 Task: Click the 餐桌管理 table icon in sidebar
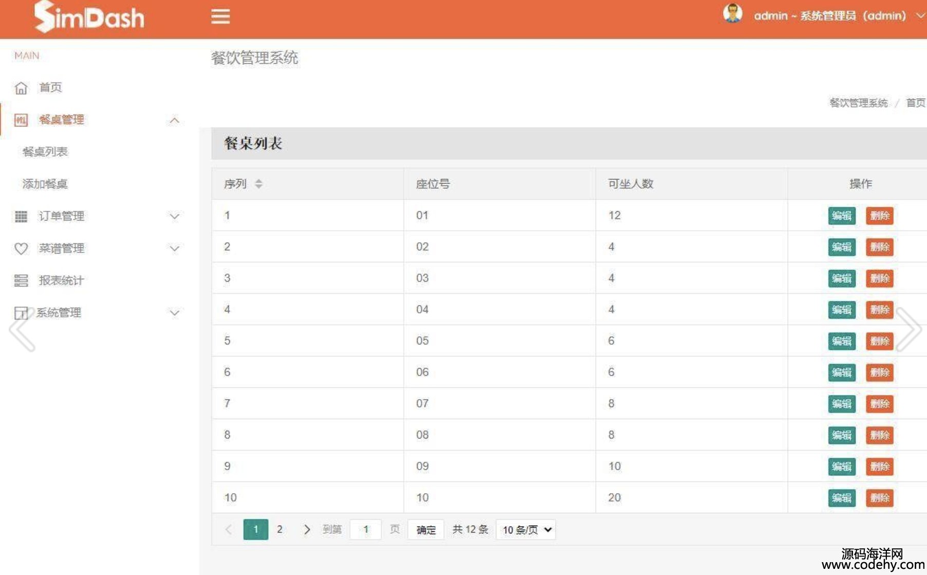(21, 120)
